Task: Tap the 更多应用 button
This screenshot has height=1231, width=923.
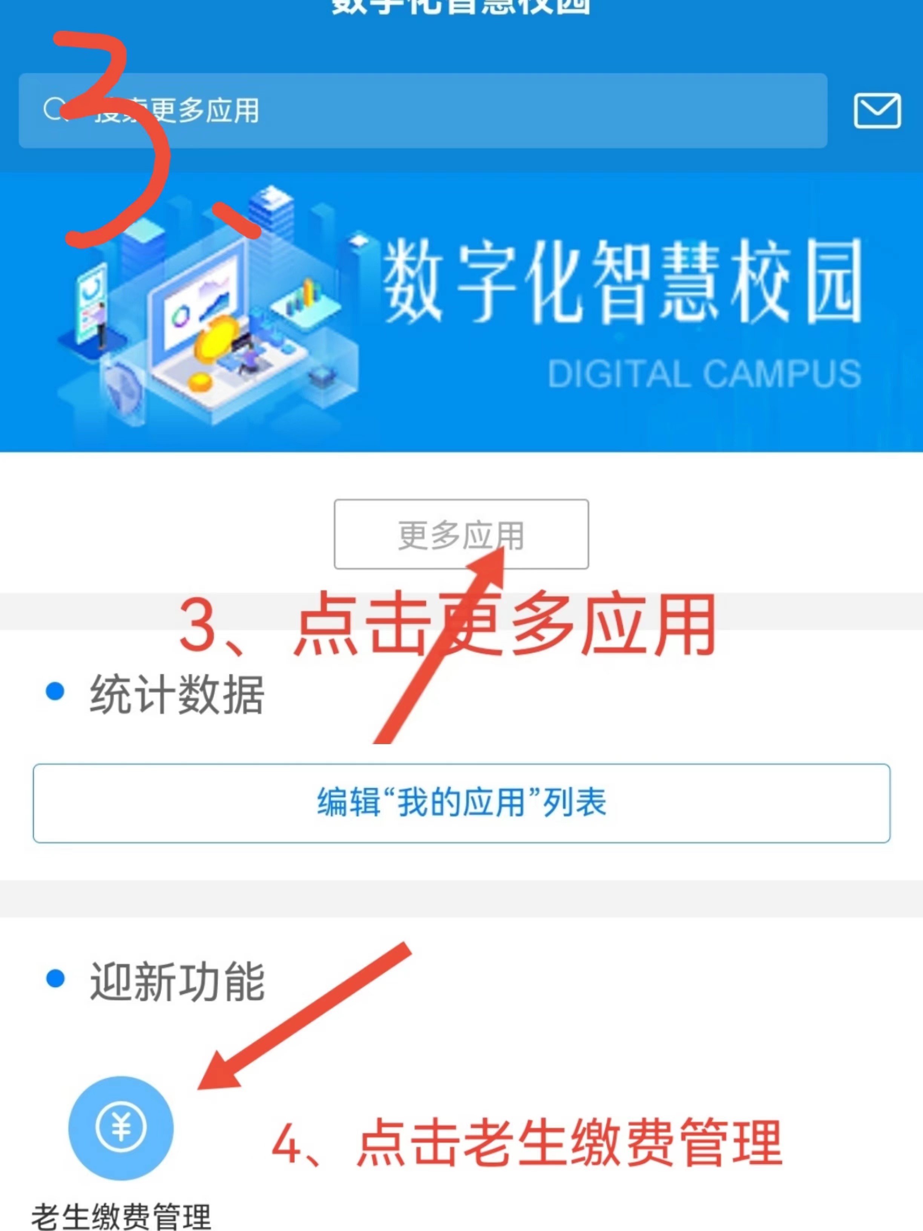Action: point(461,534)
